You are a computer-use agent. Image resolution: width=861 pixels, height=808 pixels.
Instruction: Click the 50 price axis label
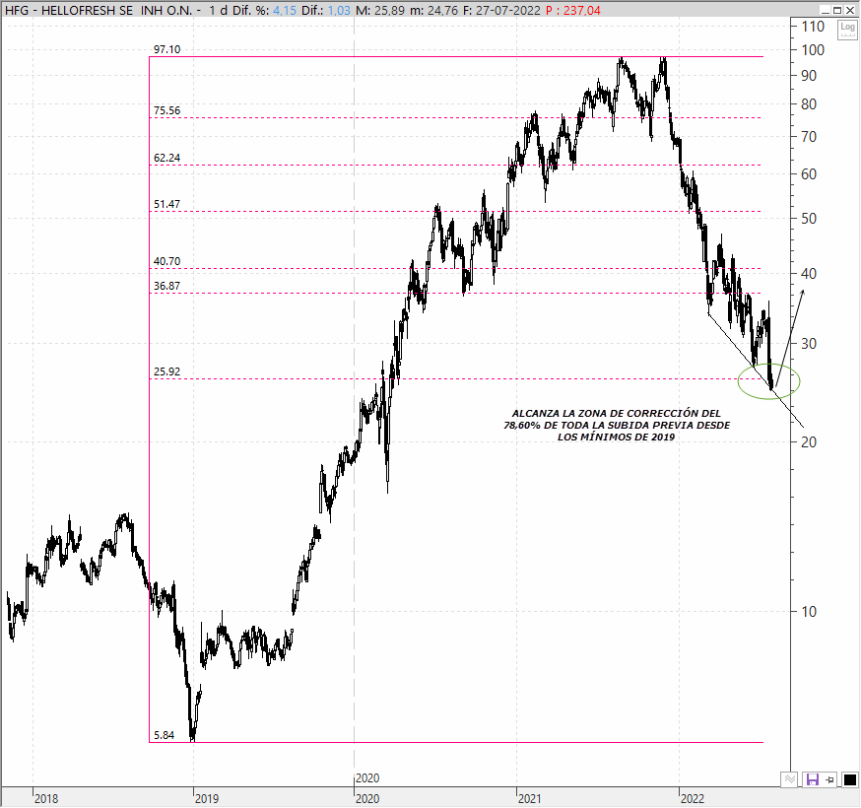point(809,219)
